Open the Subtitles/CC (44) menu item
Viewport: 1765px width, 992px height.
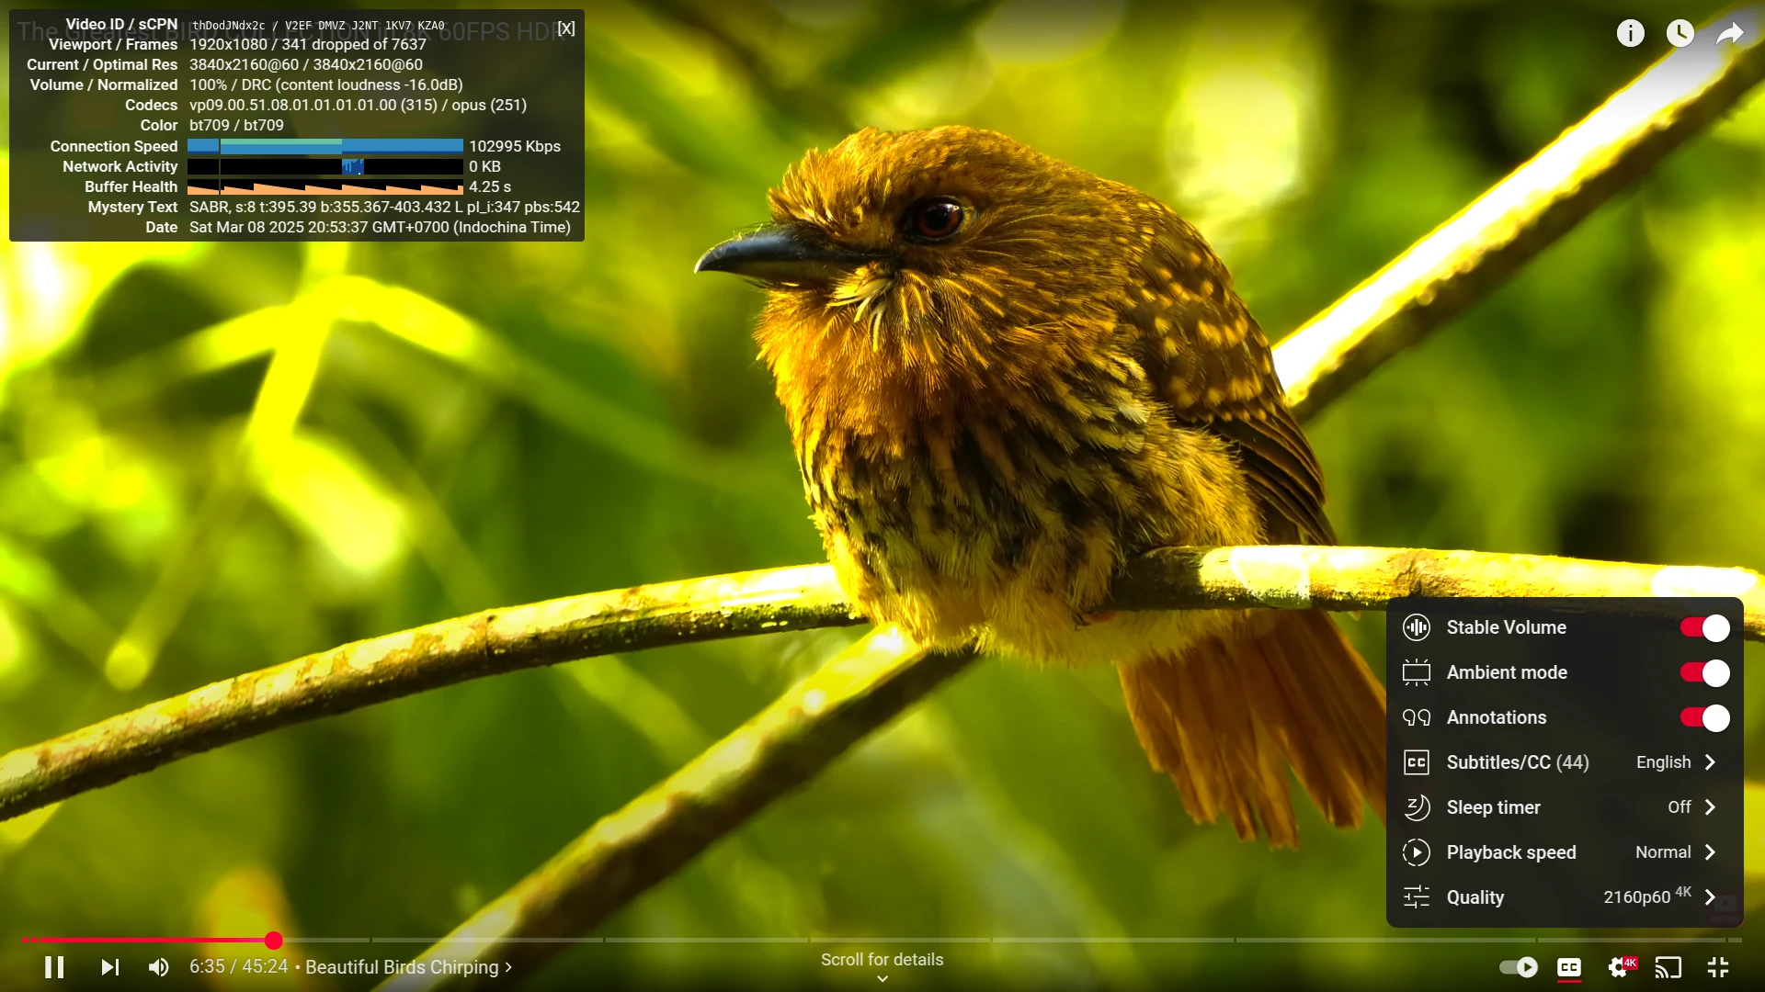tap(1565, 762)
